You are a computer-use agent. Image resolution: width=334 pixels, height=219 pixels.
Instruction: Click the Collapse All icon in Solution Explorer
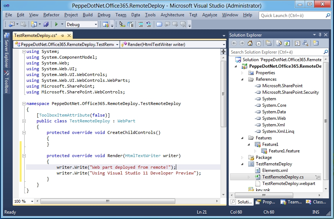tap(258, 43)
